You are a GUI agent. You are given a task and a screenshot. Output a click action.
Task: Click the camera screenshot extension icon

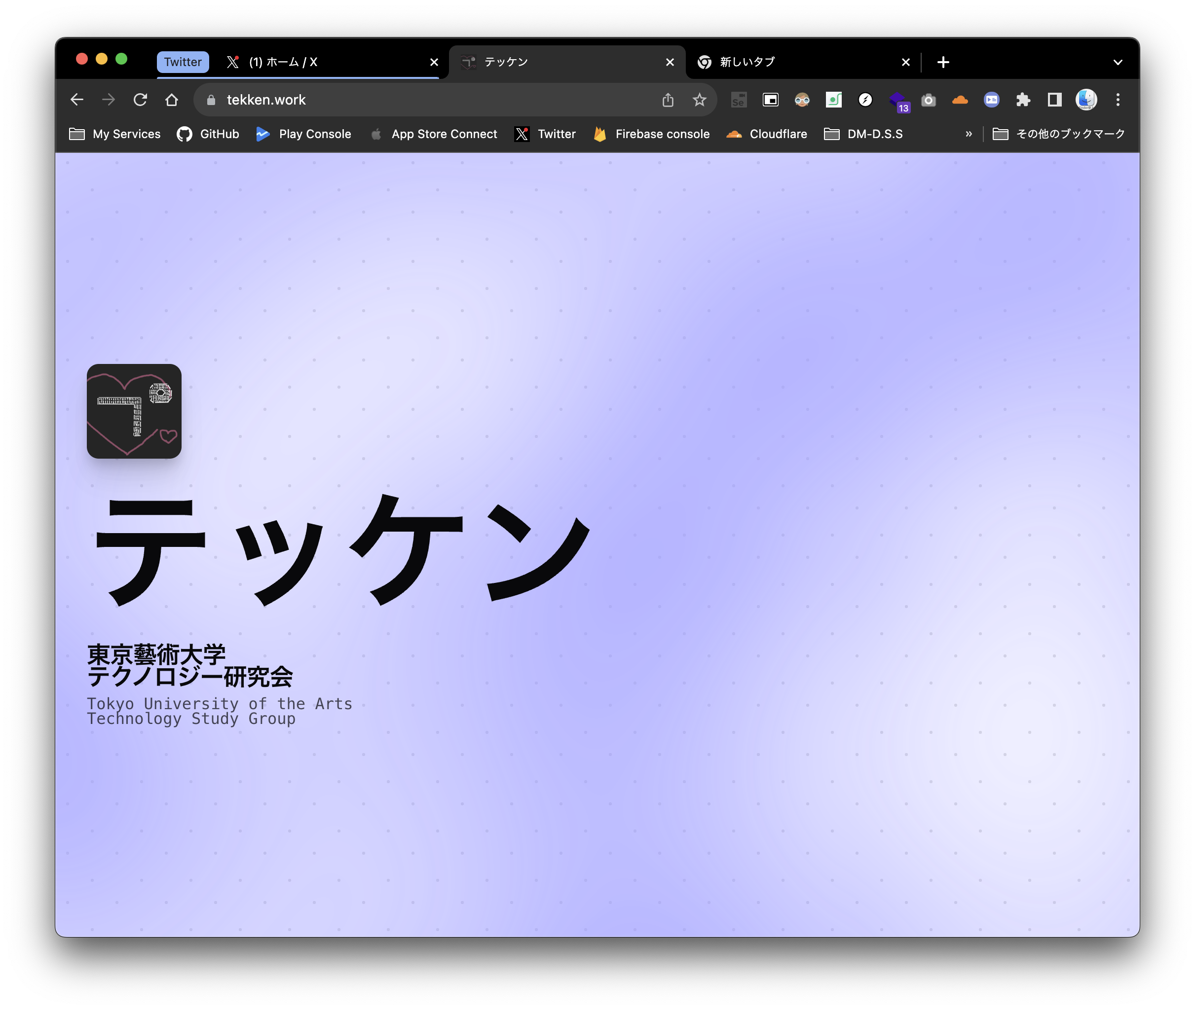click(929, 100)
